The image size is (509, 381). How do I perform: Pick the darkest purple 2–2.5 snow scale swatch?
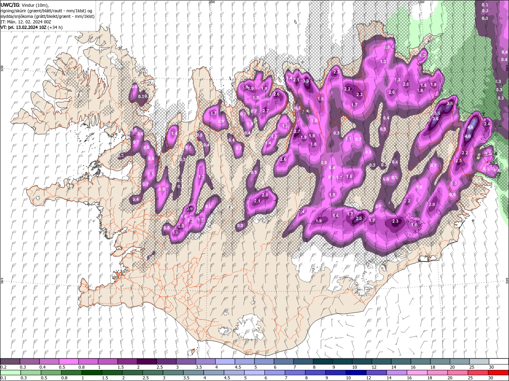[147, 362]
